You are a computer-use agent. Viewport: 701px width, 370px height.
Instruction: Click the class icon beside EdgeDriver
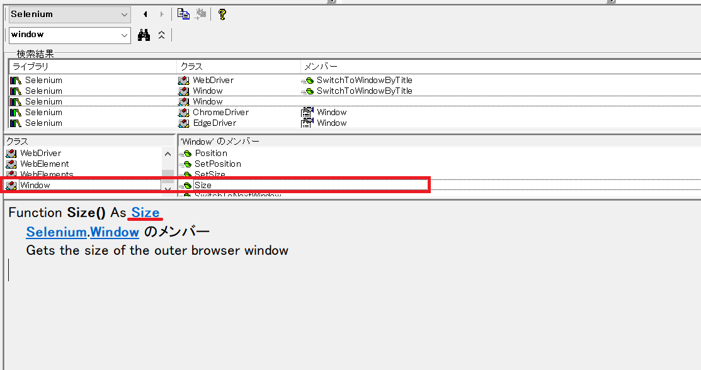pyautogui.click(x=184, y=123)
